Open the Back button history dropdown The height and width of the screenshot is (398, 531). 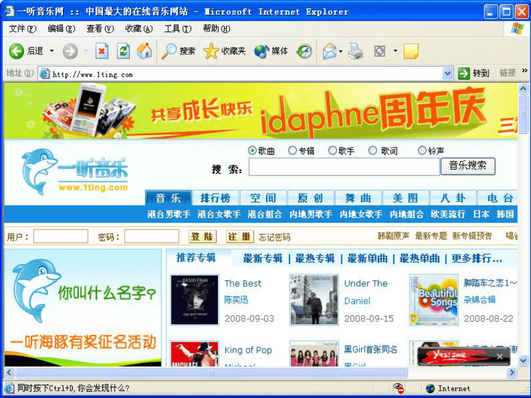point(52,51)
